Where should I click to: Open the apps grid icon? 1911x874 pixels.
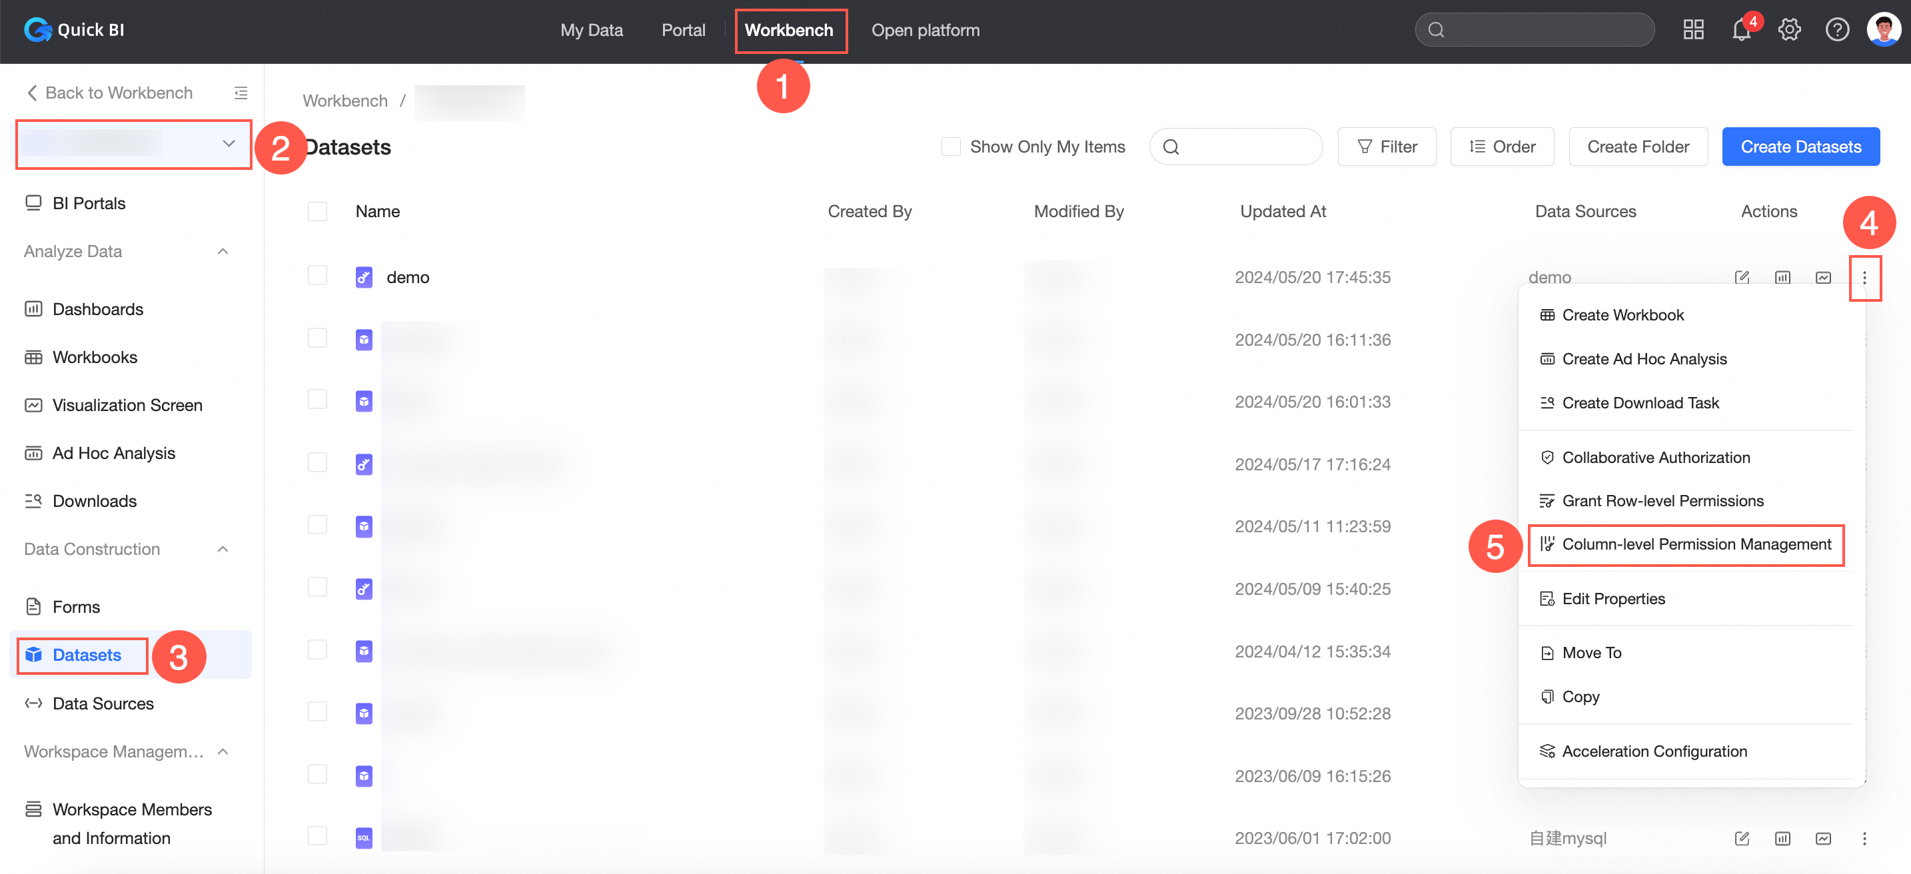click(1693, 31)
